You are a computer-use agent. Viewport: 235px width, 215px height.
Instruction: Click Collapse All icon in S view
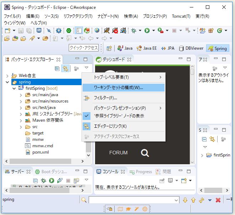[204, 139]
